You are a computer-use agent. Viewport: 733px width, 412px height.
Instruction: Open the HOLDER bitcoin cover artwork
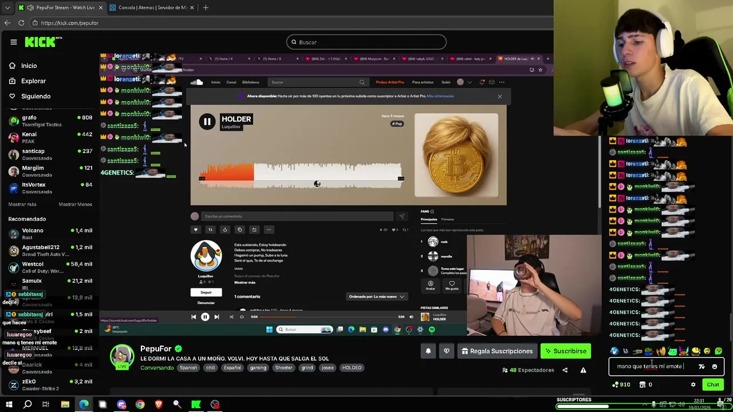coord(456,155)
